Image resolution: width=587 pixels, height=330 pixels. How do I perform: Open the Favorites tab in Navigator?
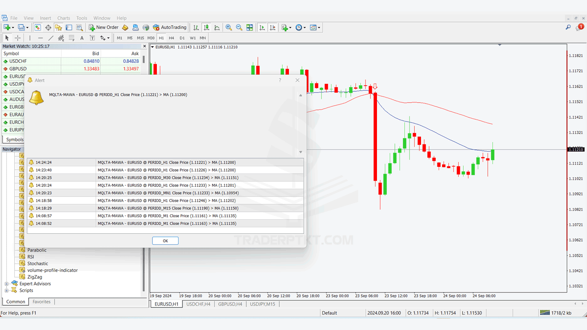click(42, 302)
